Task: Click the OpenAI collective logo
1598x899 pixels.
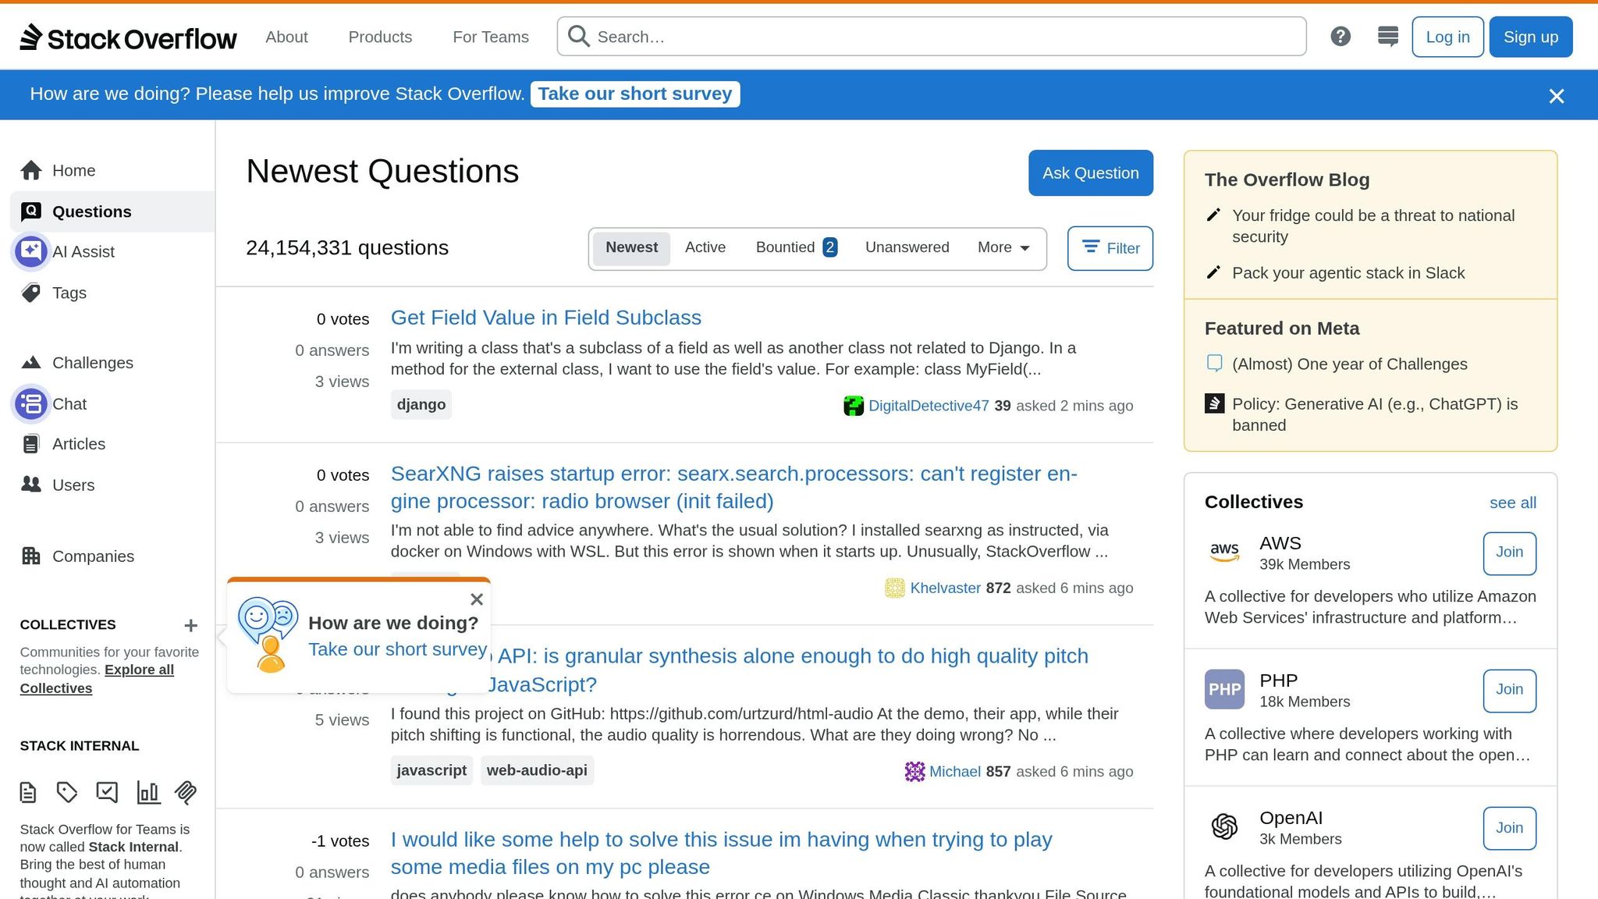Action: point(1224,826)
